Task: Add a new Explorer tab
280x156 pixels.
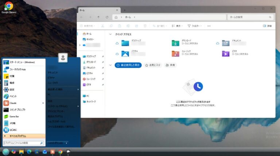Action: 125,10
